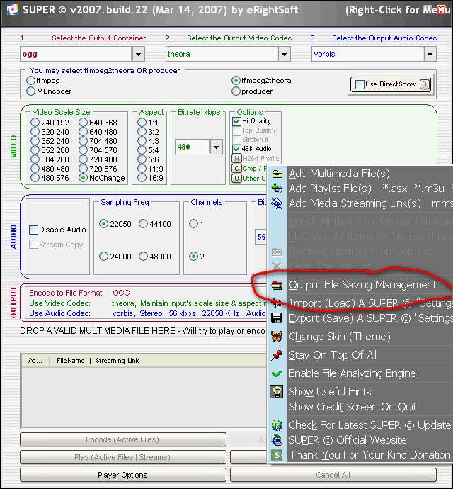Click the Change Skin butterfly icon

277,337
